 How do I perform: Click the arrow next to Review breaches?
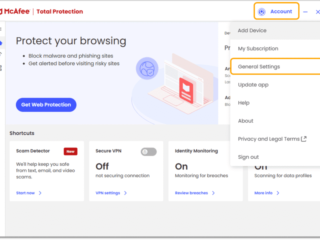(213, 193)
